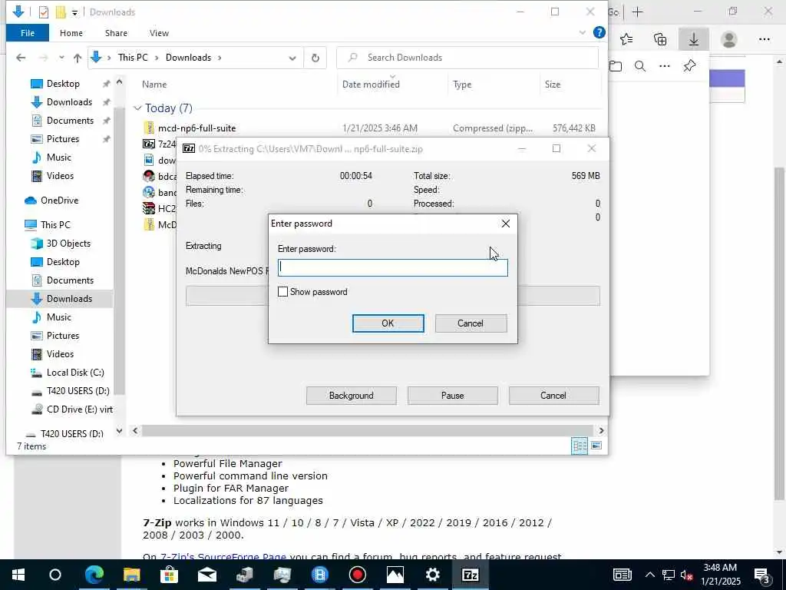Select This PC in address breadcrumb

[133, 58]
